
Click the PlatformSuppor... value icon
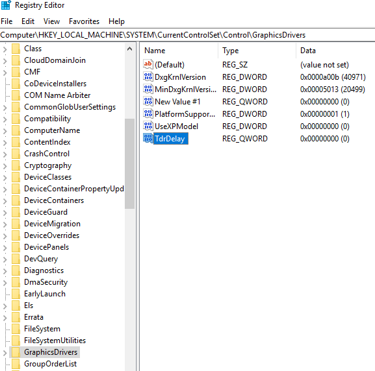click(x=148, y=114)
